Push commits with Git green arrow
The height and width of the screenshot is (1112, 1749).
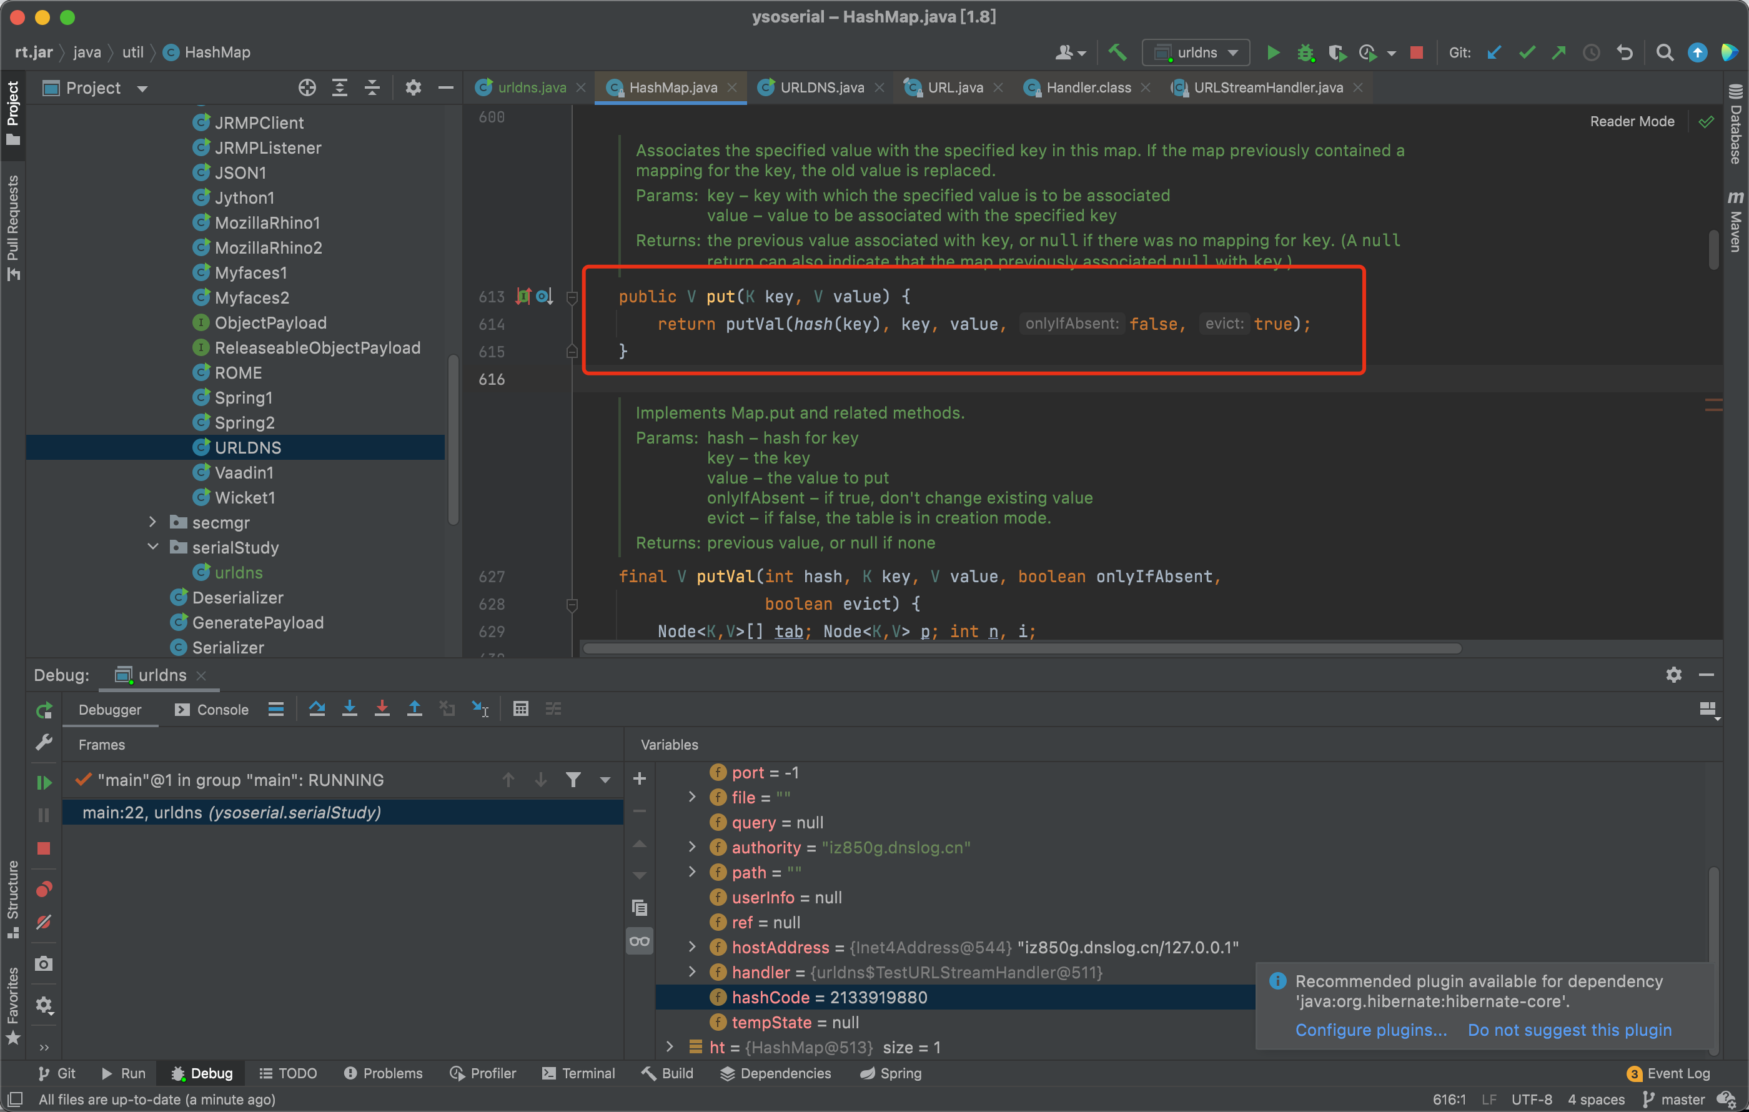tap(1558, 52)
